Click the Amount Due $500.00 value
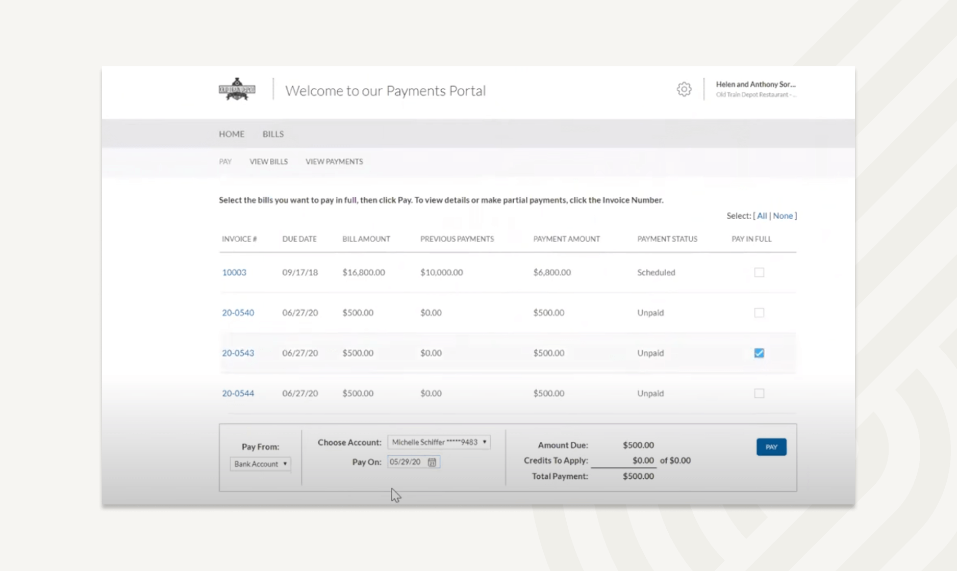The height and width of the screenshot is (571, 957). click(x=638, y=445)
